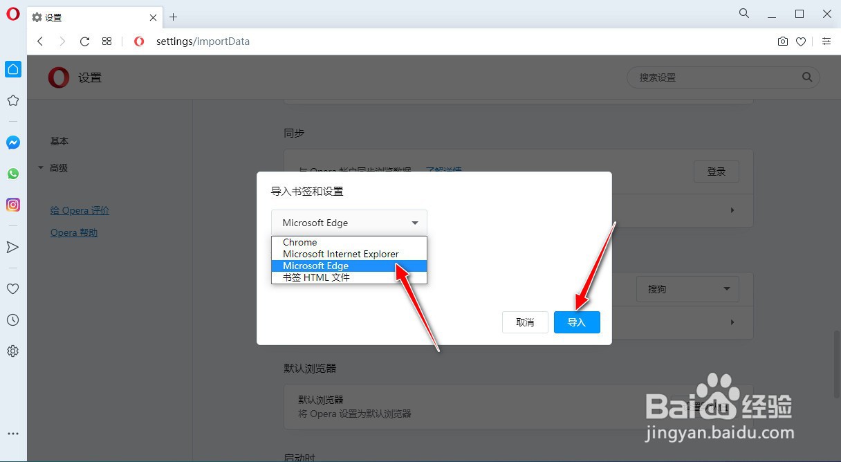
Task: Open the History clock icon
Action: pos(12,320)
